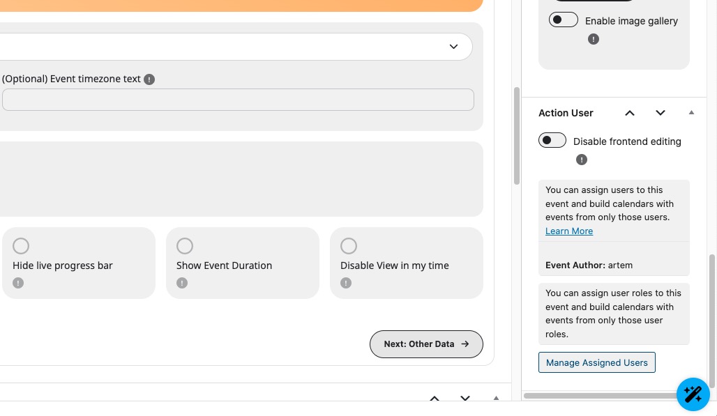Select Disable View in my time option
Image resolution: width=717 pixels, height=416 pixels.
coord(349,246)
